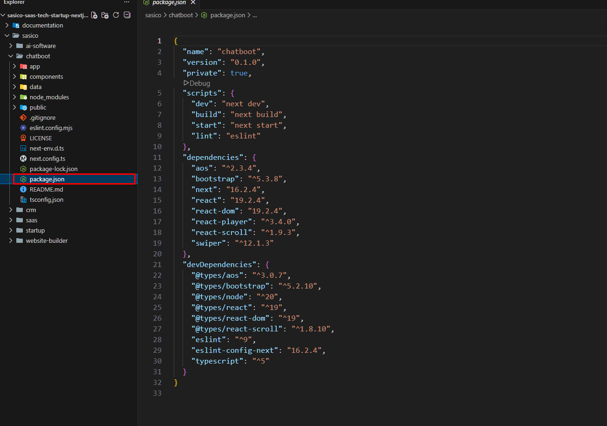Expand the startup folder
The image size is (607, 426).
pos(11,230)
